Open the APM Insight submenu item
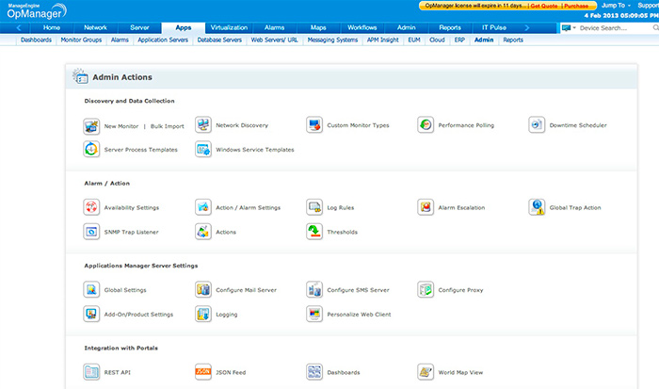The image size is (659, 389). [x=382, y=40]
